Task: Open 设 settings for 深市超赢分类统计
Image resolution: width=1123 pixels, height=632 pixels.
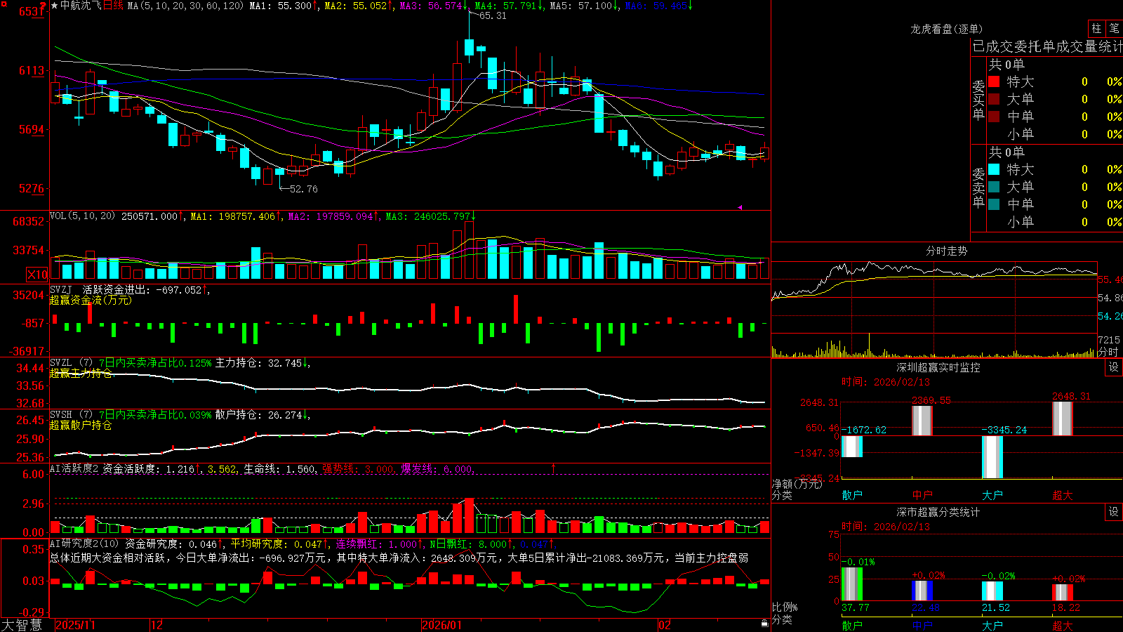Action: pos(1114,512)
